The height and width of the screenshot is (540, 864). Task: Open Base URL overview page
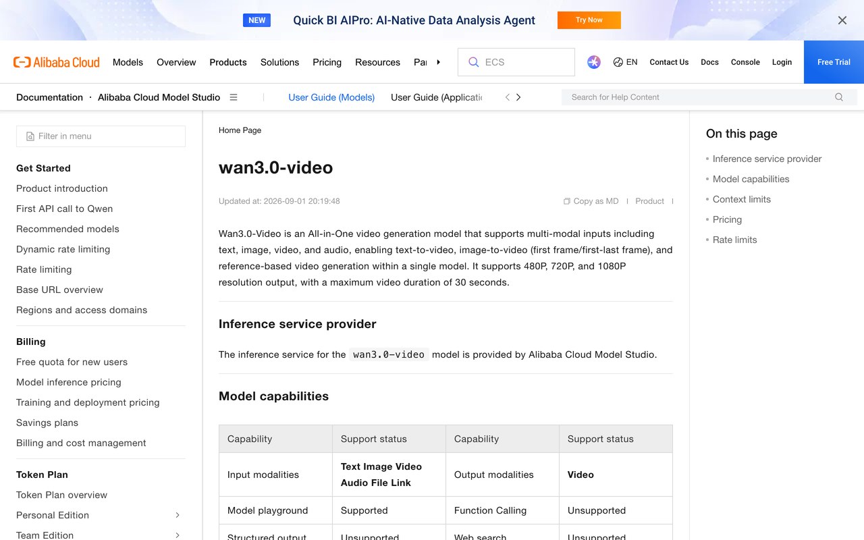pos(60,290)
